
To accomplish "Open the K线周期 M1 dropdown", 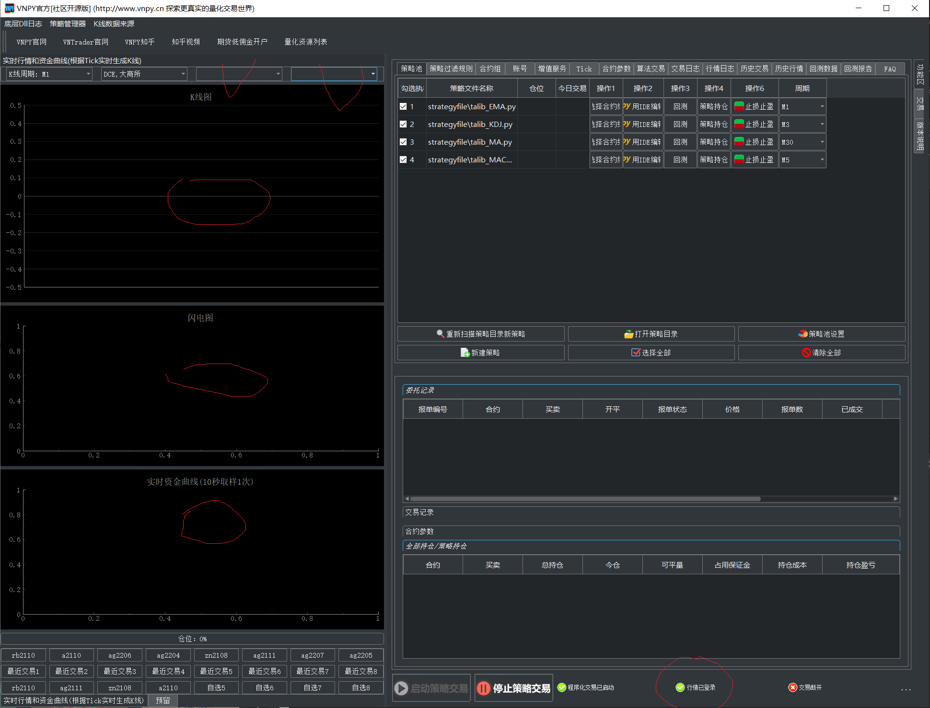I will (x=49, y=74).
